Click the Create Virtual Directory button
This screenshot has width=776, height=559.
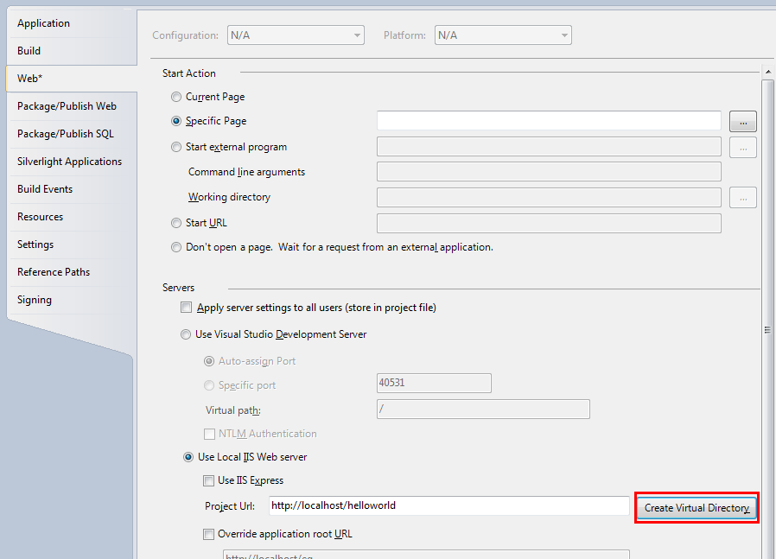tap(696, 508)
